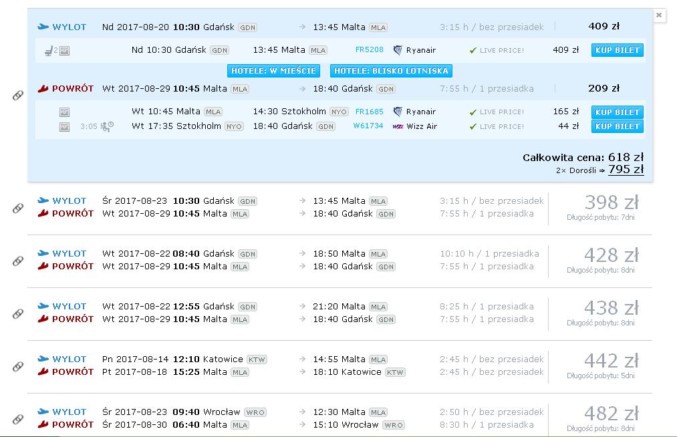677x437 pixels.
Task: Click the image icon beside Wt 10:45 Malta segment
Action: pyautogui.click(x=64, y=112)
